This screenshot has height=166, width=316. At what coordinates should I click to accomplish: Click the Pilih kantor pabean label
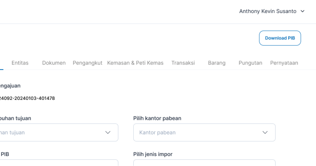(x=157, y=118)
